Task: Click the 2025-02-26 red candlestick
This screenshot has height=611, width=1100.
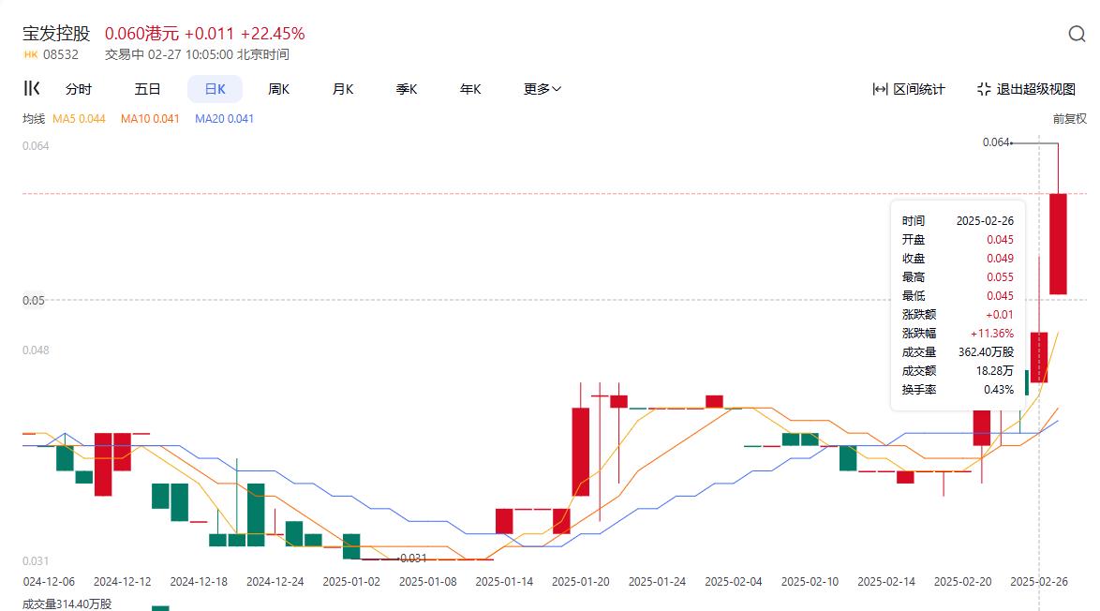Action: pyautogui.click(x=1039, y=357)
